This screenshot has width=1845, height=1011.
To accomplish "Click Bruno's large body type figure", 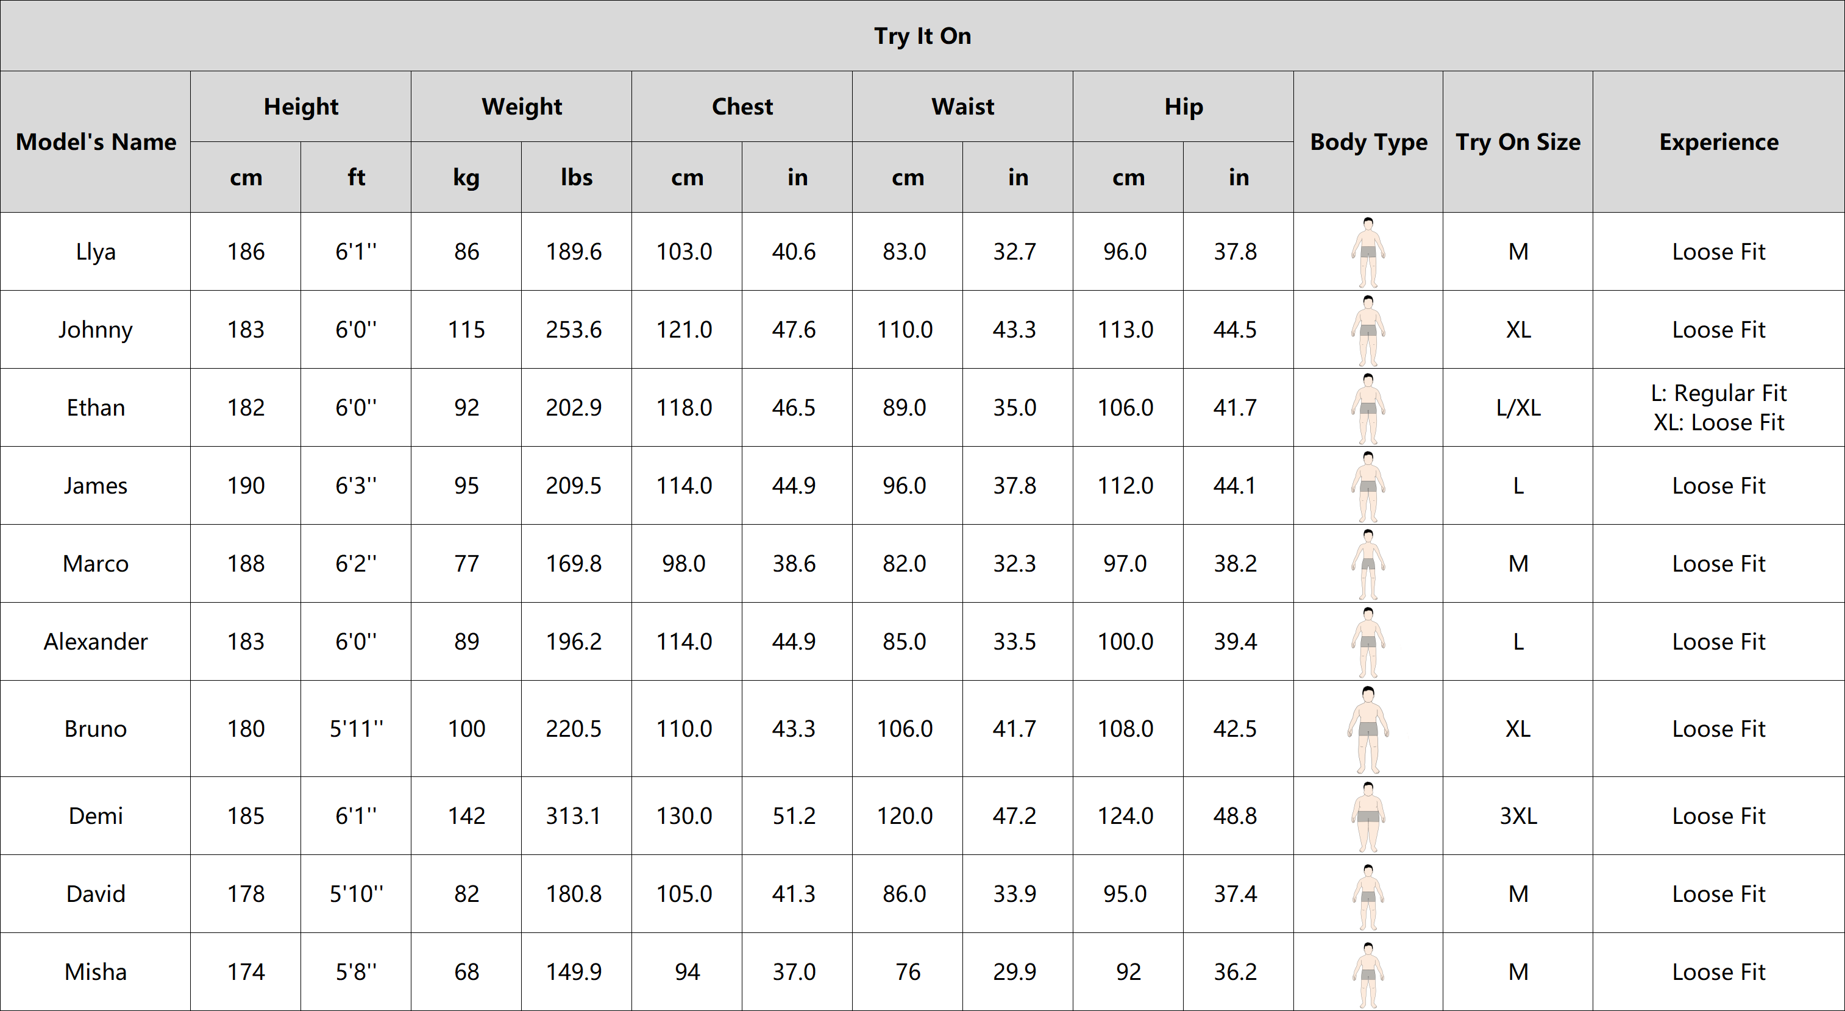I will click(x=1368, y=729).
